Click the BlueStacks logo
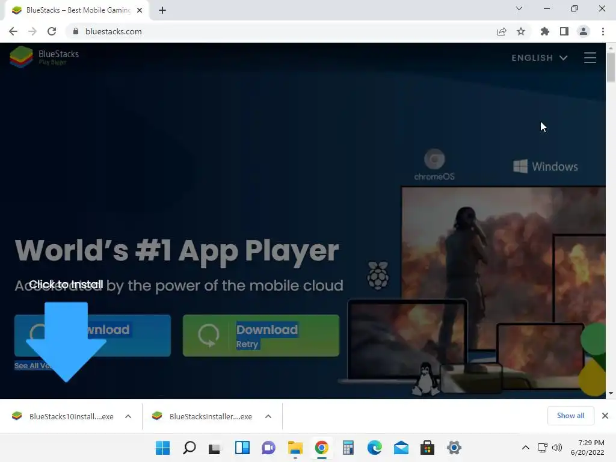 [x=44, y=57]
